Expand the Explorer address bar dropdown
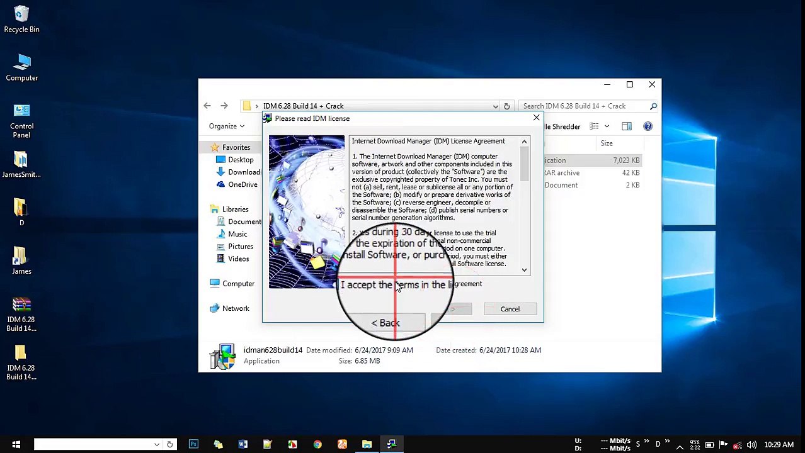Image resolution: width=805 pixels, height=453 pixels. (x=496, y=106)
